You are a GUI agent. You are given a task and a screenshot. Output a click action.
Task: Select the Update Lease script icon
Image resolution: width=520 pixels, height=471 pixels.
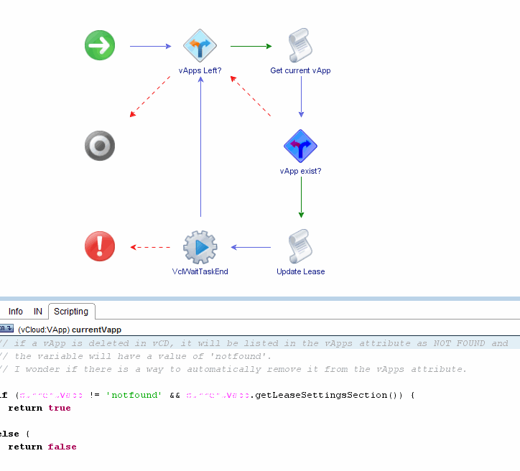pyautogui.click(x=300, y=247)
